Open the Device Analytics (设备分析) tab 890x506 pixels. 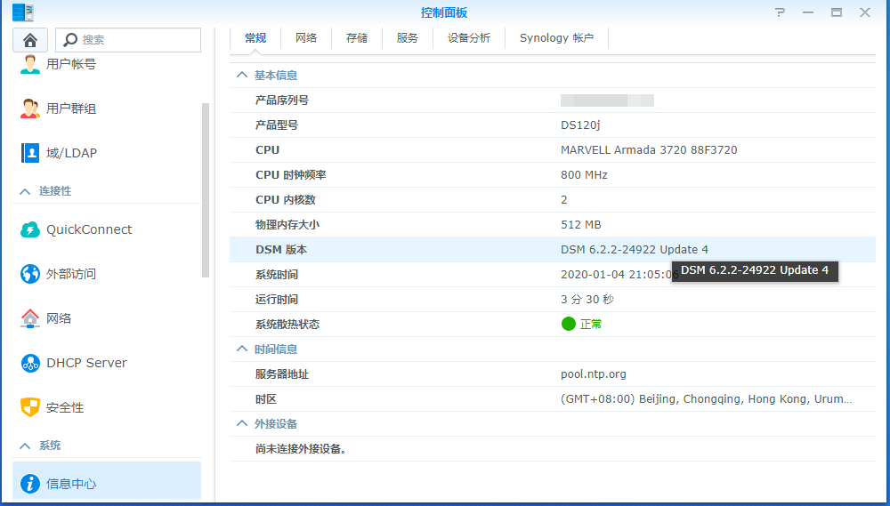point(469,38)
